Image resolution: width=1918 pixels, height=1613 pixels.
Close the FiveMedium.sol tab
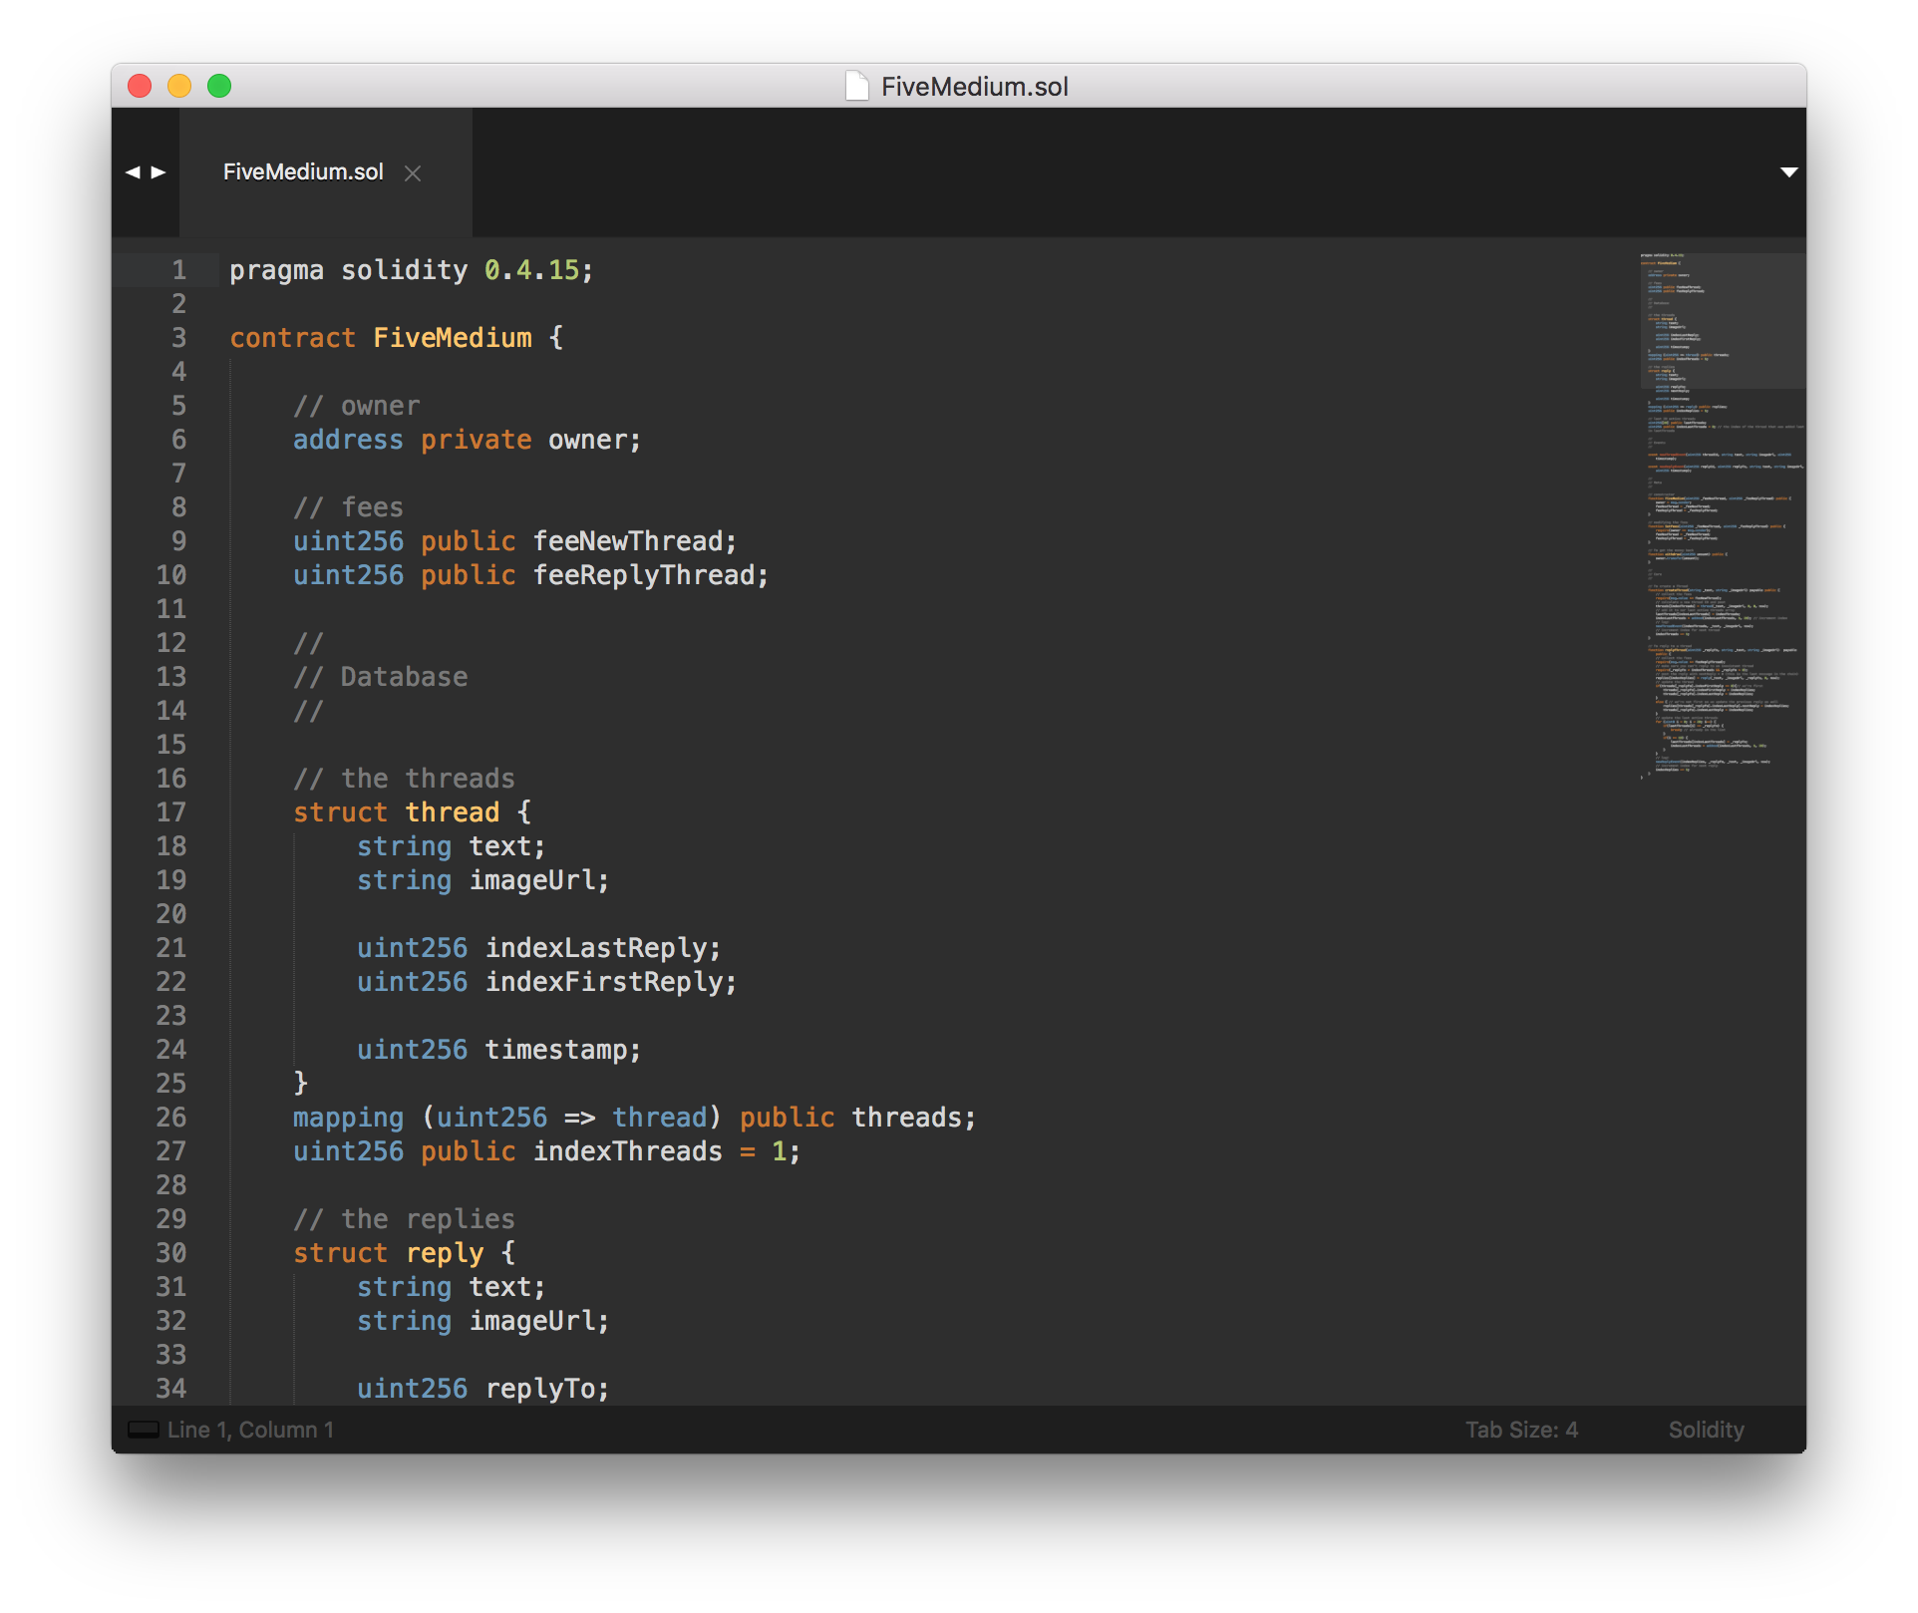click(413, 172)
